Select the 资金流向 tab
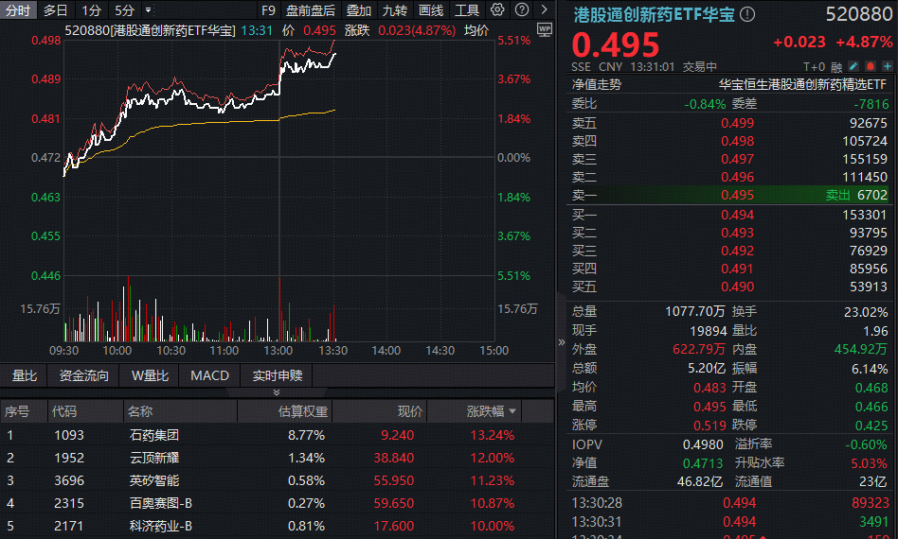Image resolution: width=898 pixels, height=539 pixels. point(84,375)
